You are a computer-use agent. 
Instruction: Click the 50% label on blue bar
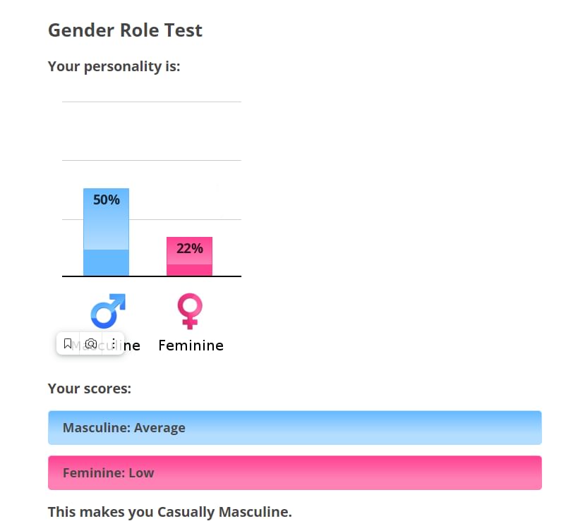coord(107,200)
